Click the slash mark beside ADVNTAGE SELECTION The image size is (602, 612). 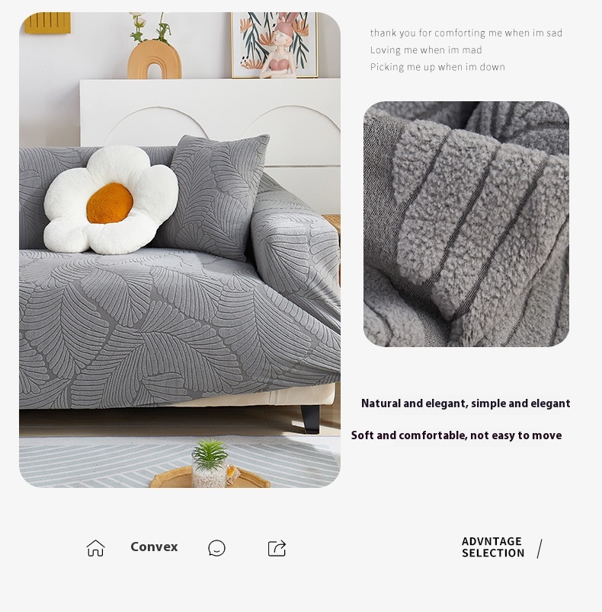tap(540, 549)
